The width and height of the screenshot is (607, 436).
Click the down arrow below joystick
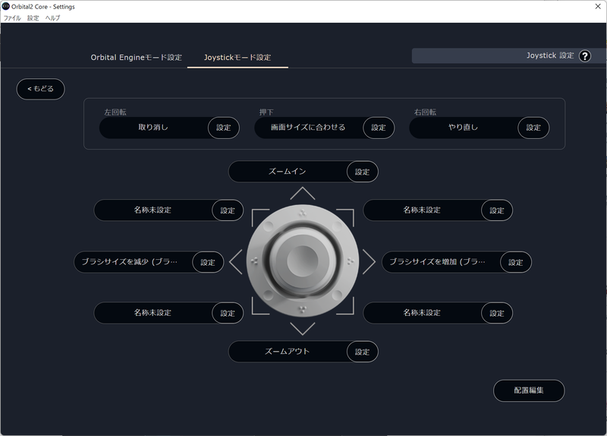pyautogui.click(x=302, y=329)
